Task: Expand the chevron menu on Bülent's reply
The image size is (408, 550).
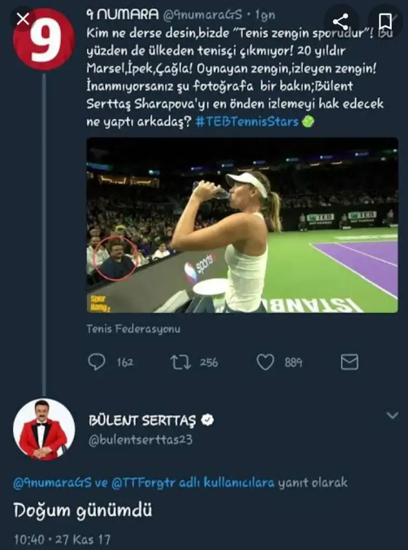Action: click(392, 415)
